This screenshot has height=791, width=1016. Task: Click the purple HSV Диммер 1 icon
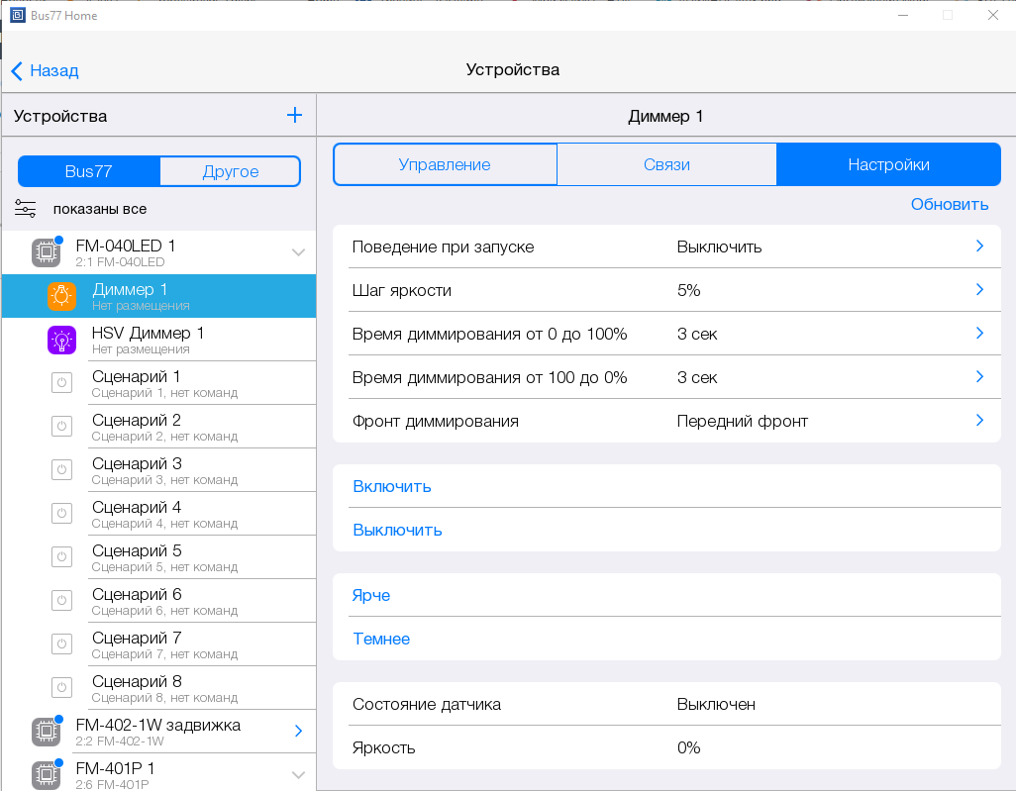[61, 340]
